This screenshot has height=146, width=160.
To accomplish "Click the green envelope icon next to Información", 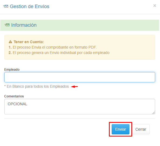I will 7,25.
